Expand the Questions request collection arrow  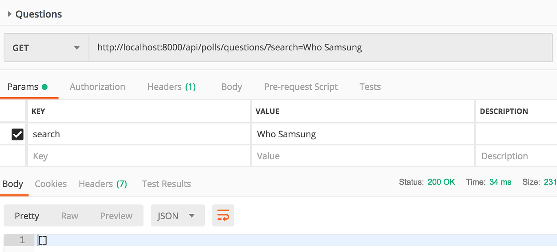[9, 13]
